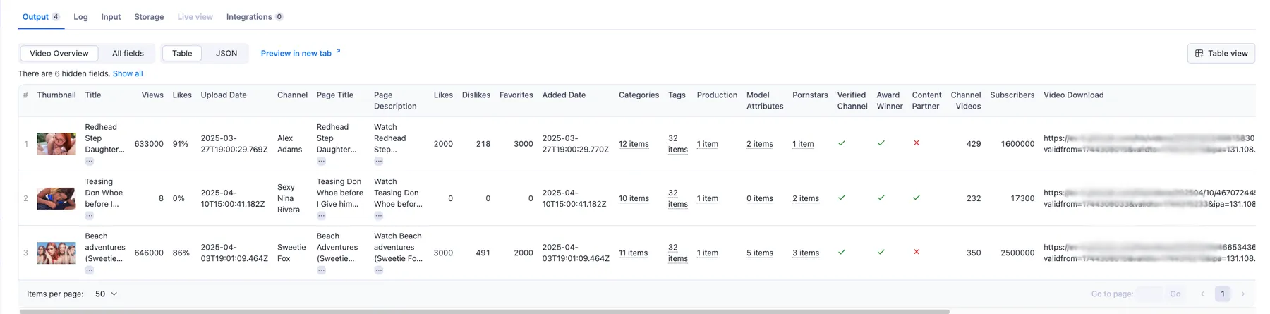The height and width of the screenshot is (314, 1270).
Task: Click the 1600000 subscribers value
Action: pos(1017,144)
